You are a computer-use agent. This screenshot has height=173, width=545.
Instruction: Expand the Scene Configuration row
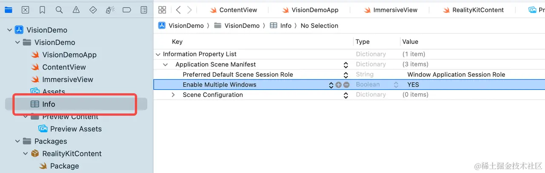click(x=173, y=95)
